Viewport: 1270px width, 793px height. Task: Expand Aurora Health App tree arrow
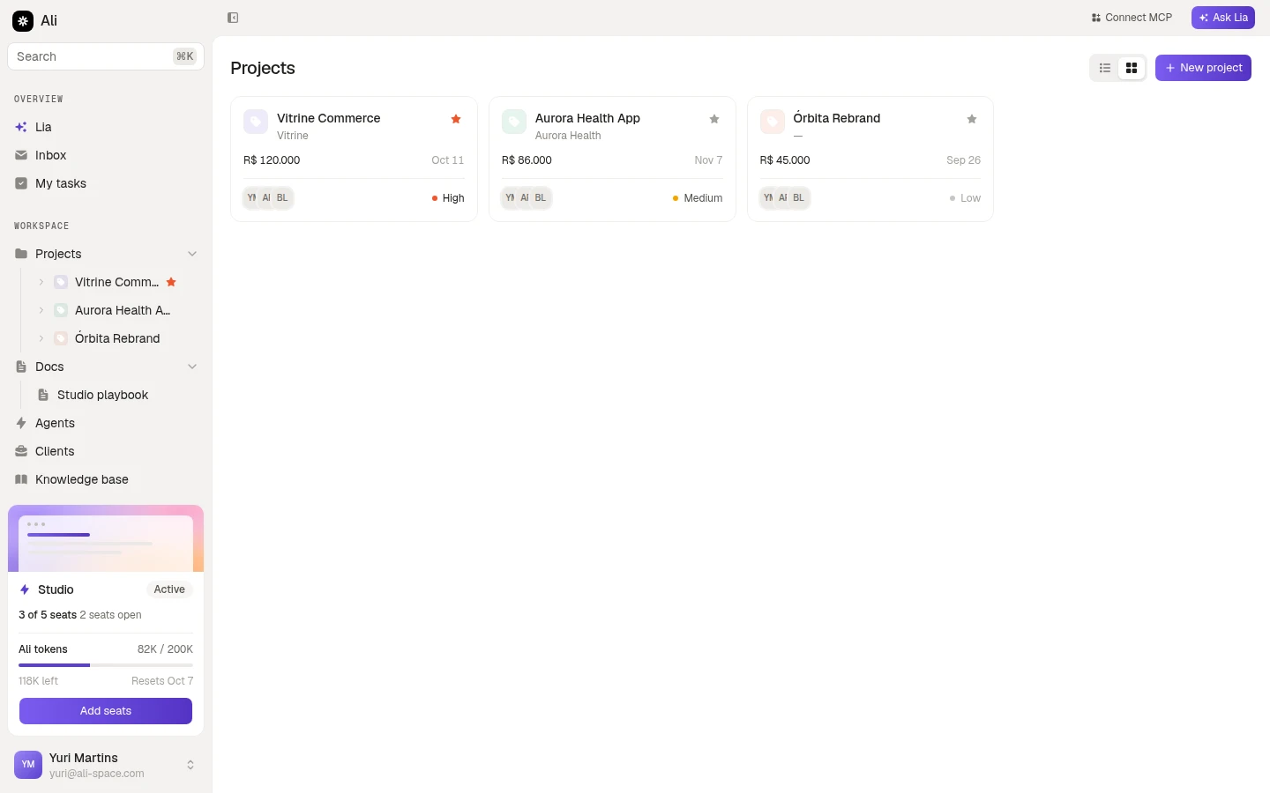coord(41,310)
